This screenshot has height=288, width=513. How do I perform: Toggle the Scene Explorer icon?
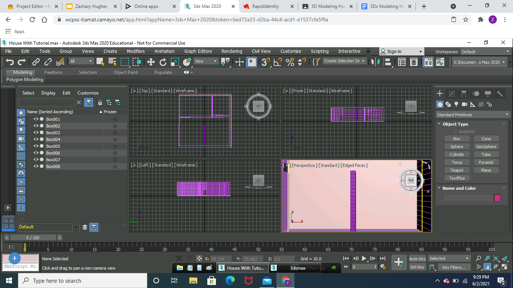[x=401, y=62]
